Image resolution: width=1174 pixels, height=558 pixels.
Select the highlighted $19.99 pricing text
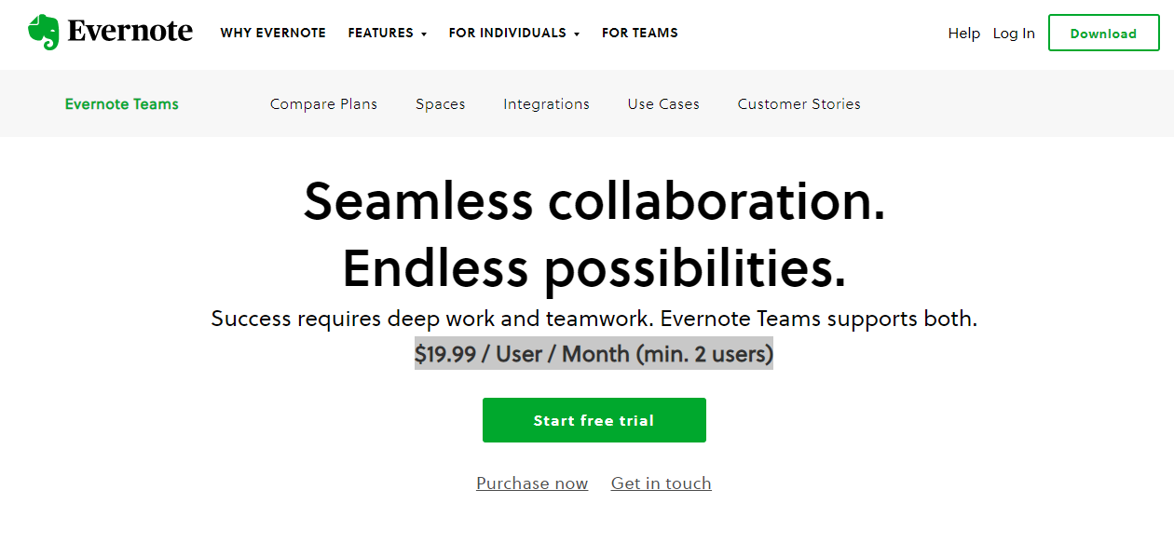point(594,353)
